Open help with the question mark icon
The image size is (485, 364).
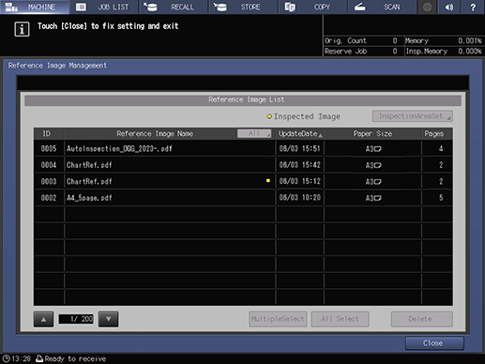473,7
